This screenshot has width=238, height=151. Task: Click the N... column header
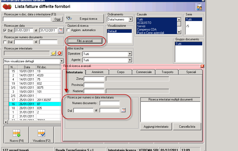pyautogui.click(x=13, y=67)
